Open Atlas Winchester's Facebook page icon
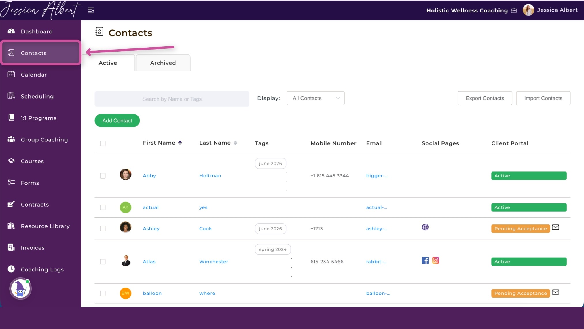 coord(425,260)
